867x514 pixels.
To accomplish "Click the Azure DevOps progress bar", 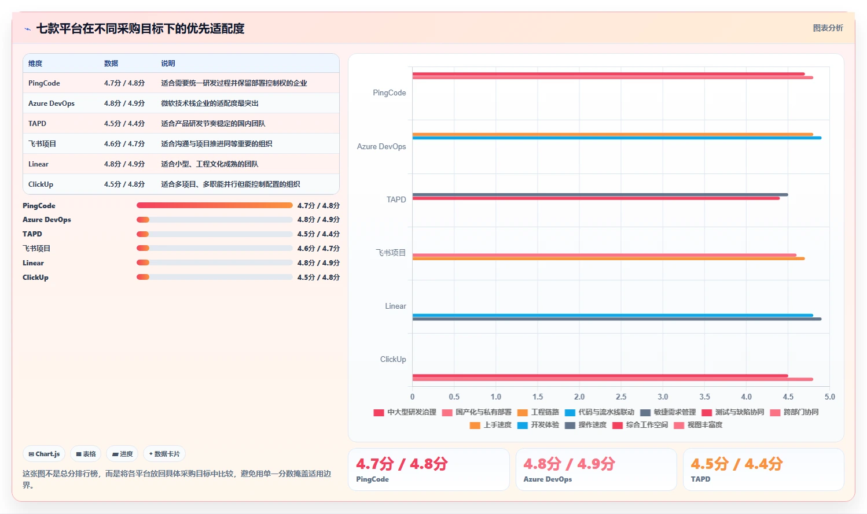I will [215, 220].
